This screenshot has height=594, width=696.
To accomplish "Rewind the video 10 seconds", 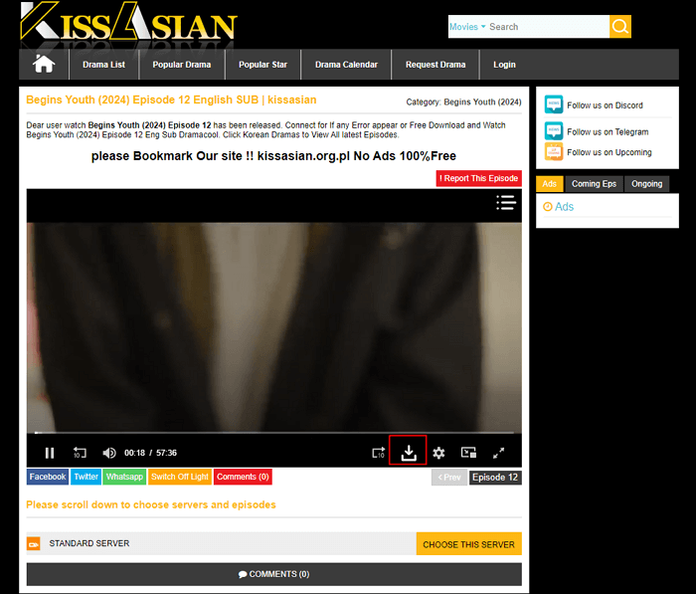I will (80, 453).
